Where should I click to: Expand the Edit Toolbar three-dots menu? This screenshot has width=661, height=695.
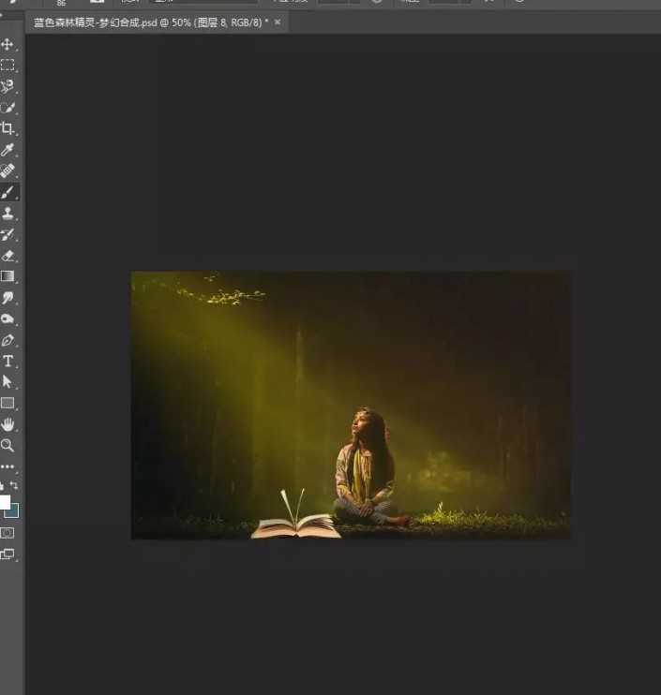click(x=8, y=466)
